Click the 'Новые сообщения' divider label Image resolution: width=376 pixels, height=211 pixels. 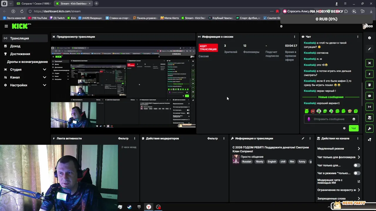(x=331, y=97)
